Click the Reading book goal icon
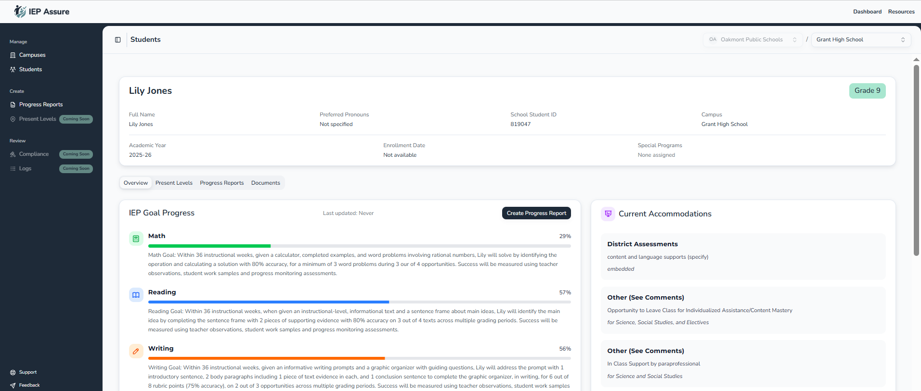Image resolution: width=921 pixels, height=391 pixels. click(136, 295)
